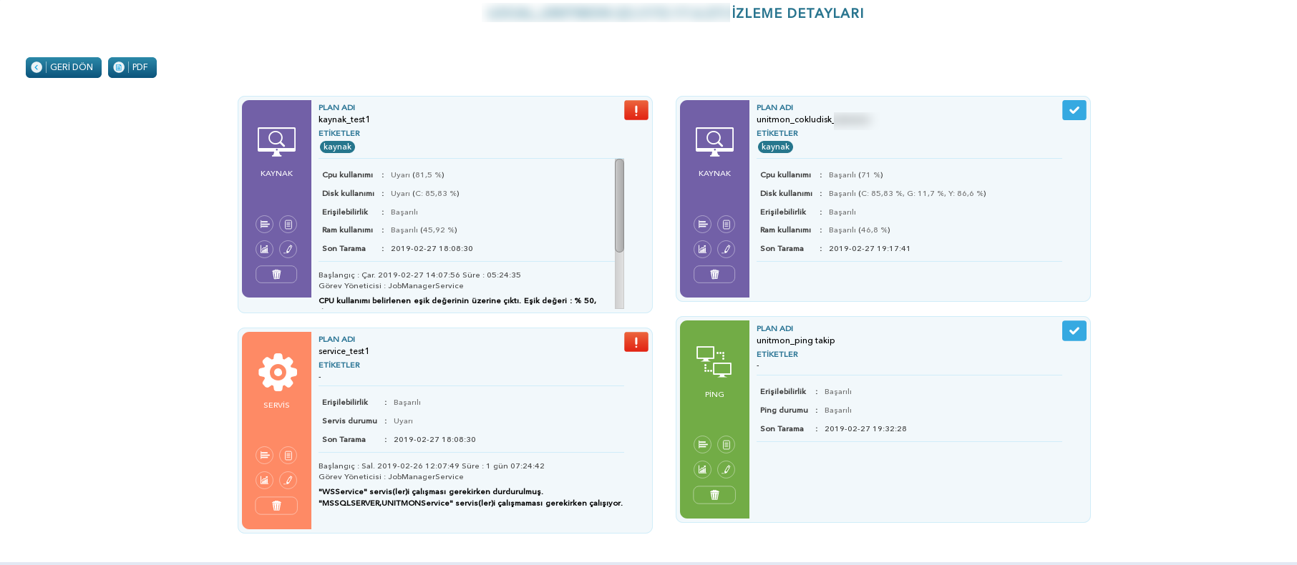The image size is (1297, 565).
Task: Open trend chart for kaynak_test1 plan
Action: click(264, 249)
